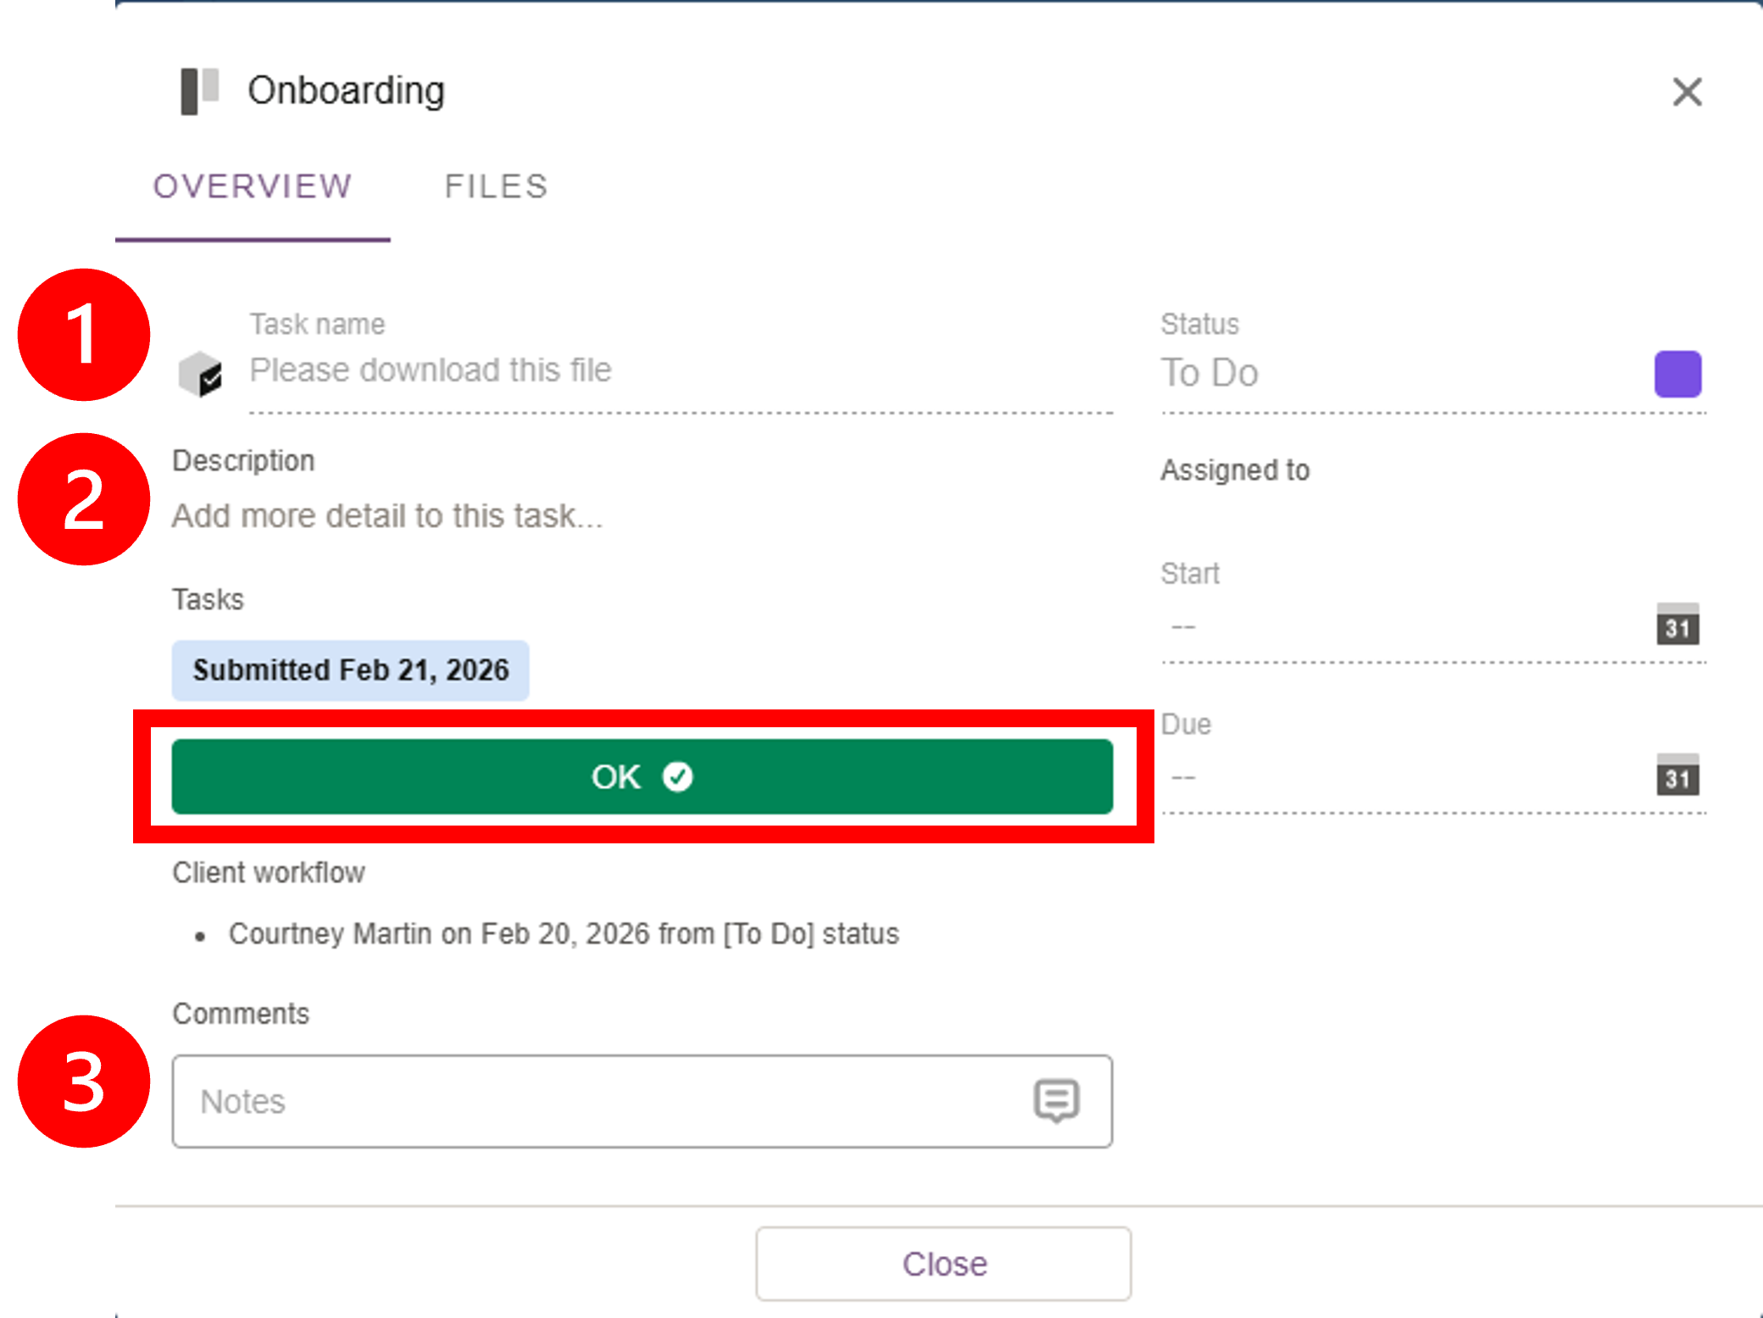Click the purple status color swatch

click(x=1677, y=374)
